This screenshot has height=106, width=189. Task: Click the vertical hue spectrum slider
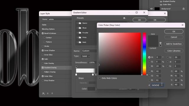click(144, 54)
